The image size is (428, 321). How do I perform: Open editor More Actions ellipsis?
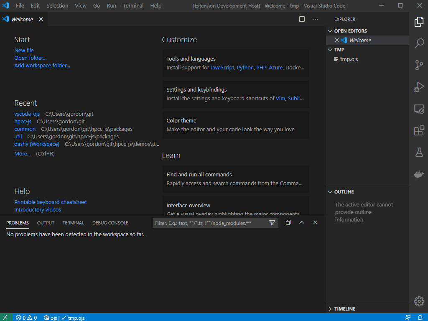(315, 19)
